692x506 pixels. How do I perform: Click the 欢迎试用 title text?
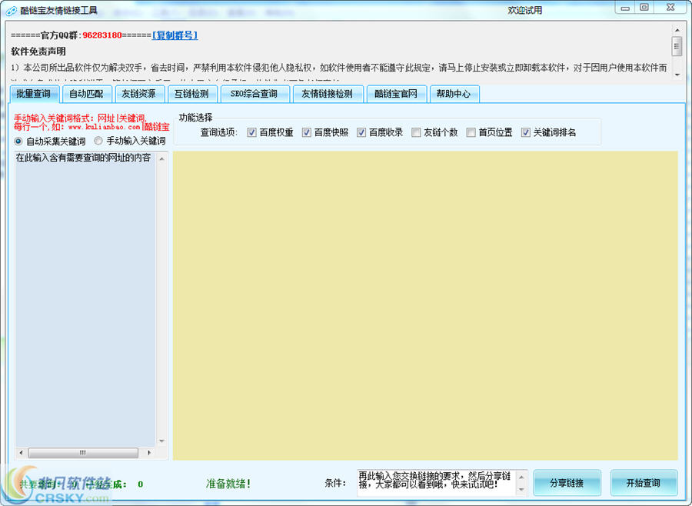[524, 10]
